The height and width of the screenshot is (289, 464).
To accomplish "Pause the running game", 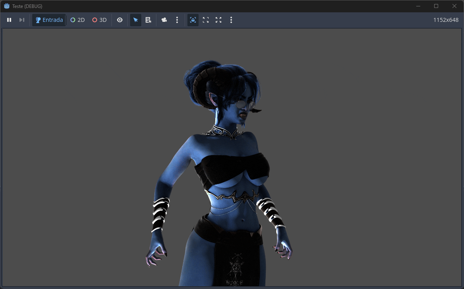I will [x=9, y=20].
